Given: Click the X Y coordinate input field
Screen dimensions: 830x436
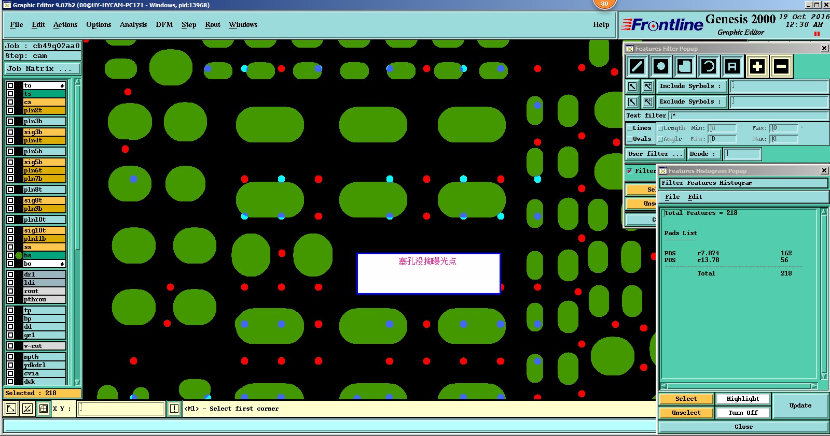Looking at the screenshot, I should [121, 409].
